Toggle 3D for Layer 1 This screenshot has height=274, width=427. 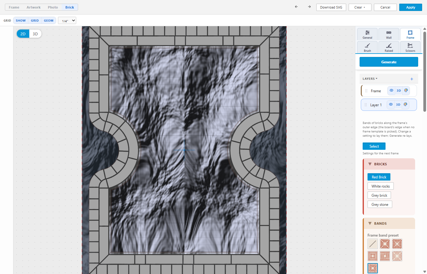pos(398,104)
